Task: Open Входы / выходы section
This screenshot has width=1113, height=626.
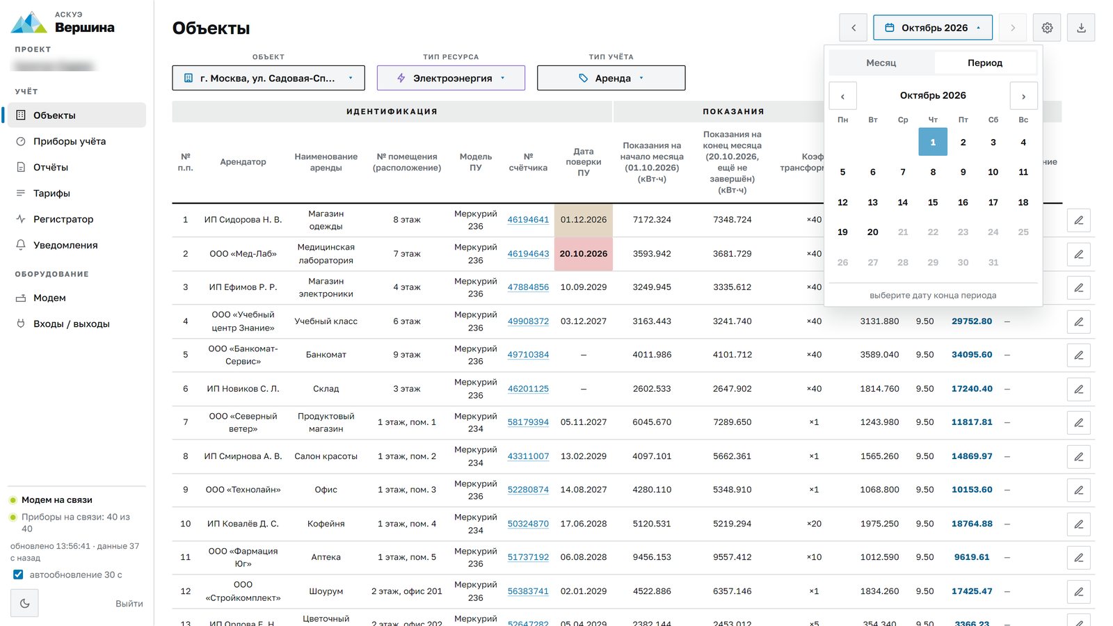Action: tap(77, 323)
